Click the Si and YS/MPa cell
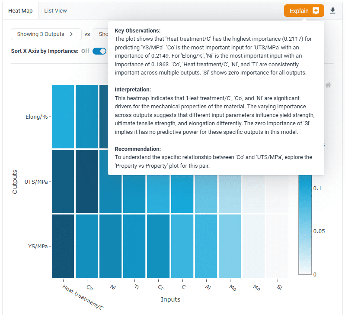This screenshot has width=345, height=315. click(277, 246)
